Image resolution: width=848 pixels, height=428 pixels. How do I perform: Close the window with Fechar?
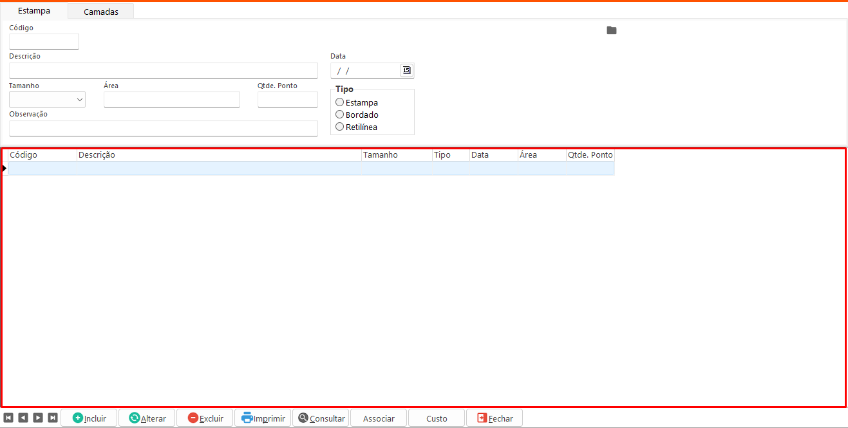pyautogui.click(x=495, y=418)
